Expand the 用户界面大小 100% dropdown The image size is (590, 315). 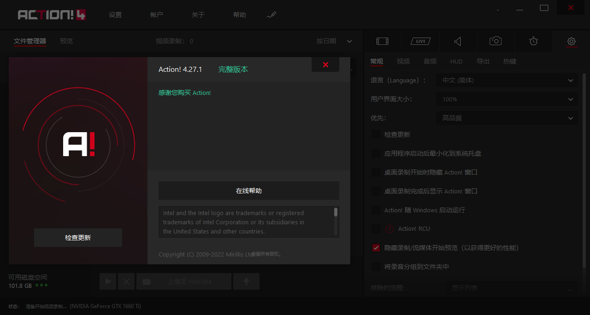[x=507, y=99]
